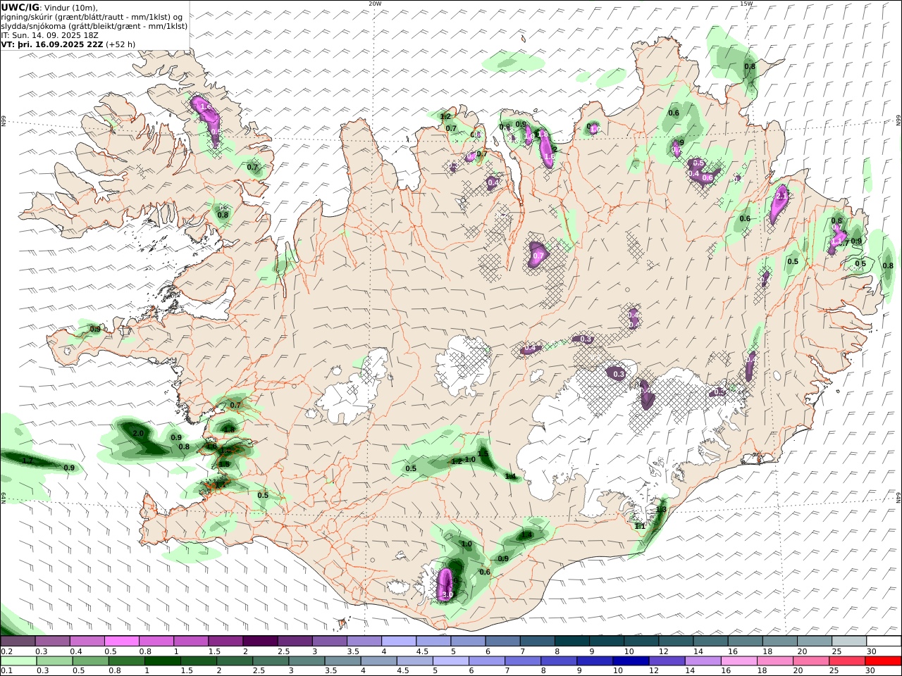Image resolution: width=902 pixels, height=676 pixels.
Task: Select the dark teal 8–9 snow legend swatch
Action: pyautogui.click(x=571, y=641)
